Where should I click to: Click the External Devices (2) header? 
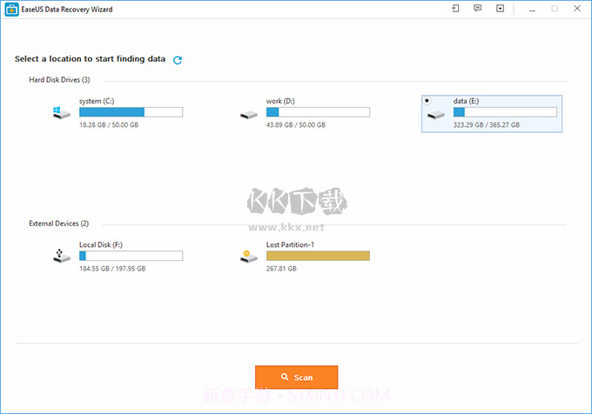[59, 224]
